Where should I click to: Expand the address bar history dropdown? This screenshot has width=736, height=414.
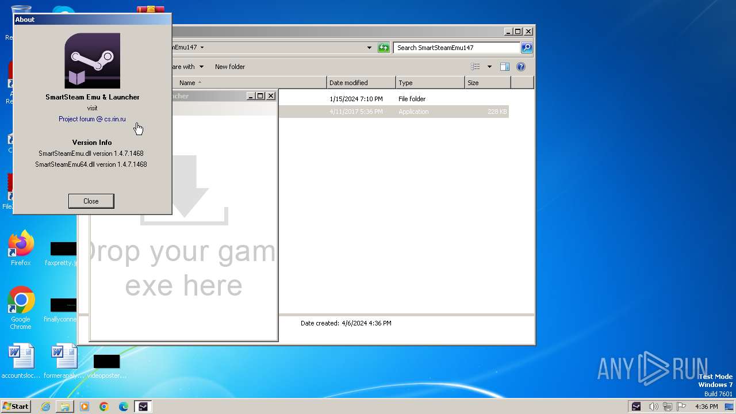click(x=369, y=48)
